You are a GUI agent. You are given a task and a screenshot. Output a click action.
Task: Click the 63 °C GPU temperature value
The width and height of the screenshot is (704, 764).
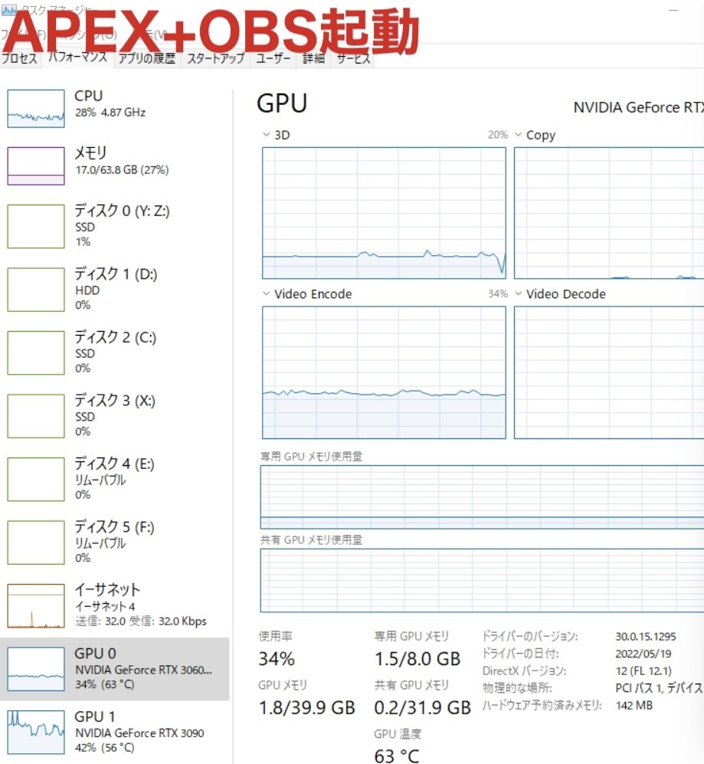click(397, 756)
